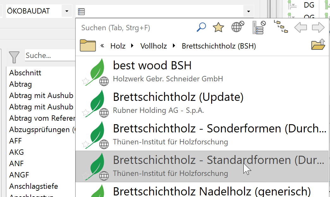Select AFF in the list
The image size is (330, 197).
15,141
